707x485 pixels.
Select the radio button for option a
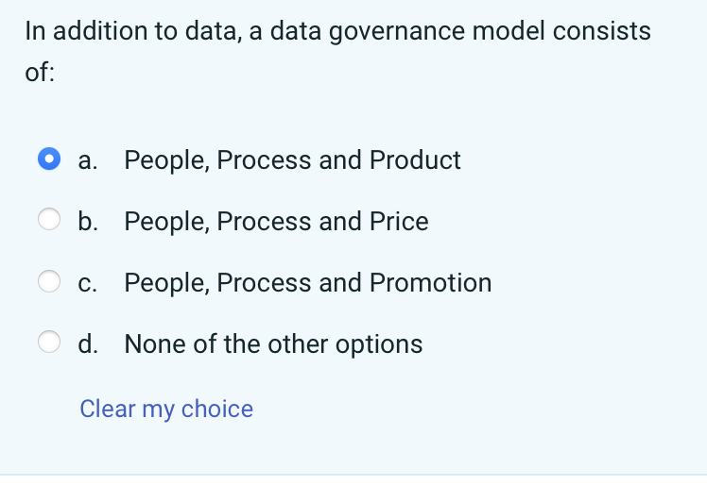pyautogui.click(x=50, y=159)
